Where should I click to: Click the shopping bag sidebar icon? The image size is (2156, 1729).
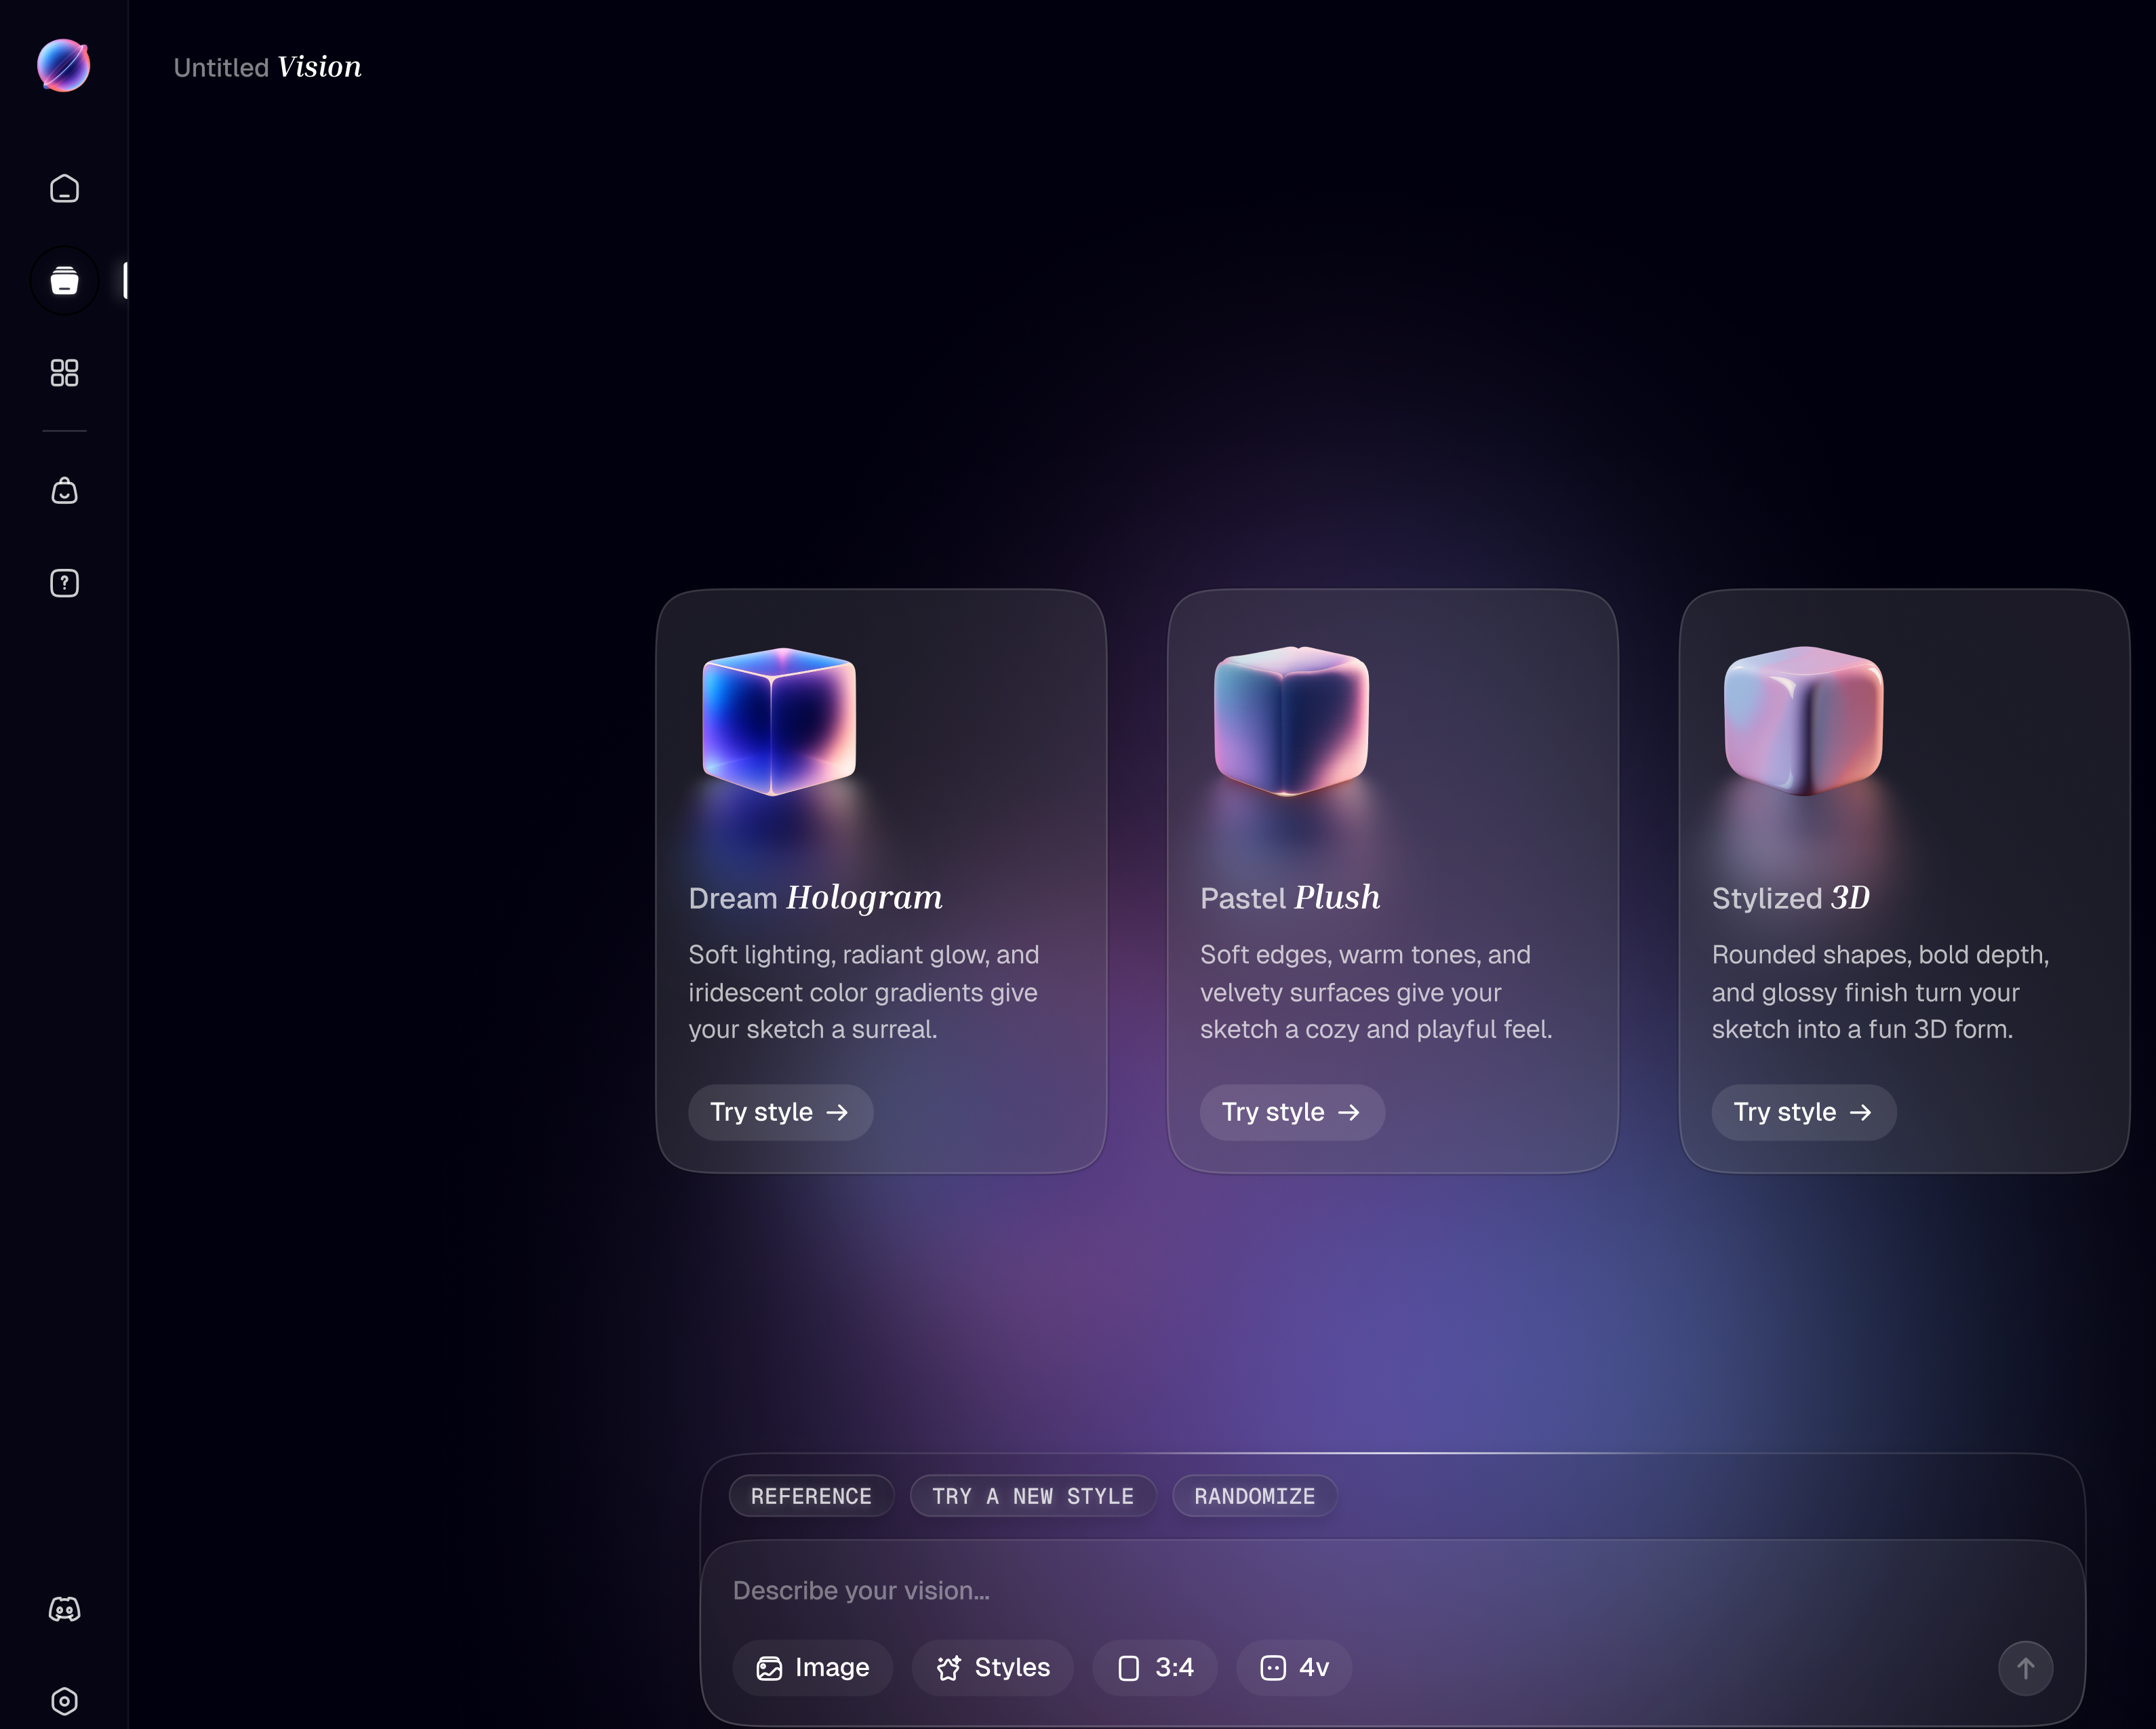64,491
